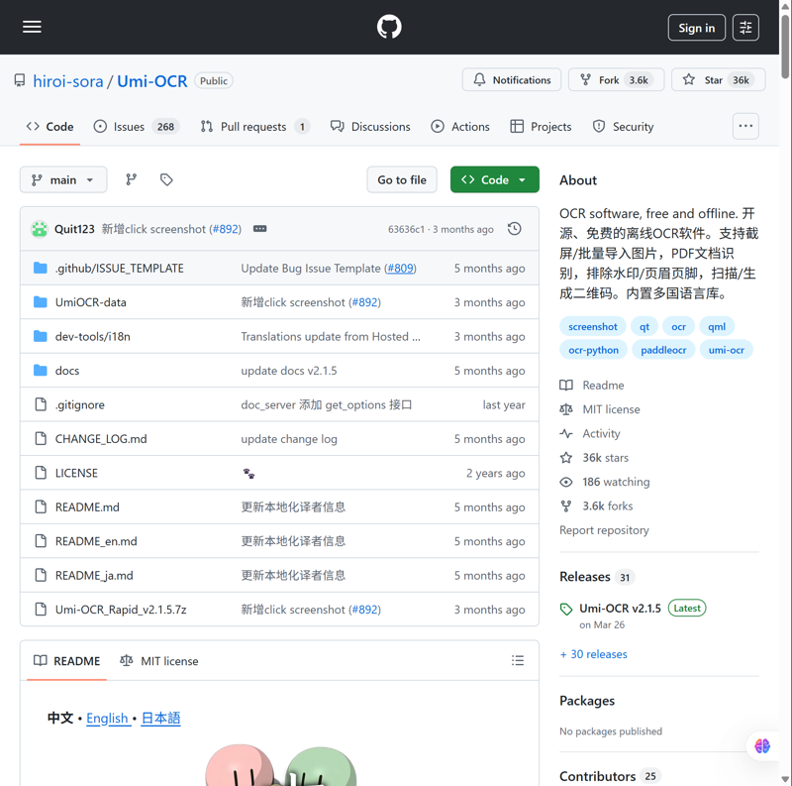
Task: Fork the Umi-OCR repository
Action: [x=616, y=80]
